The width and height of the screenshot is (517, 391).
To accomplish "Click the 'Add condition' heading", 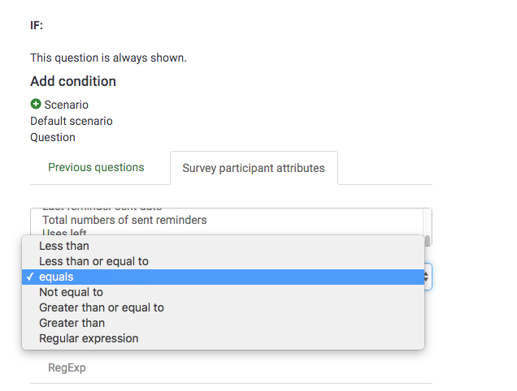I will point(73,81).
